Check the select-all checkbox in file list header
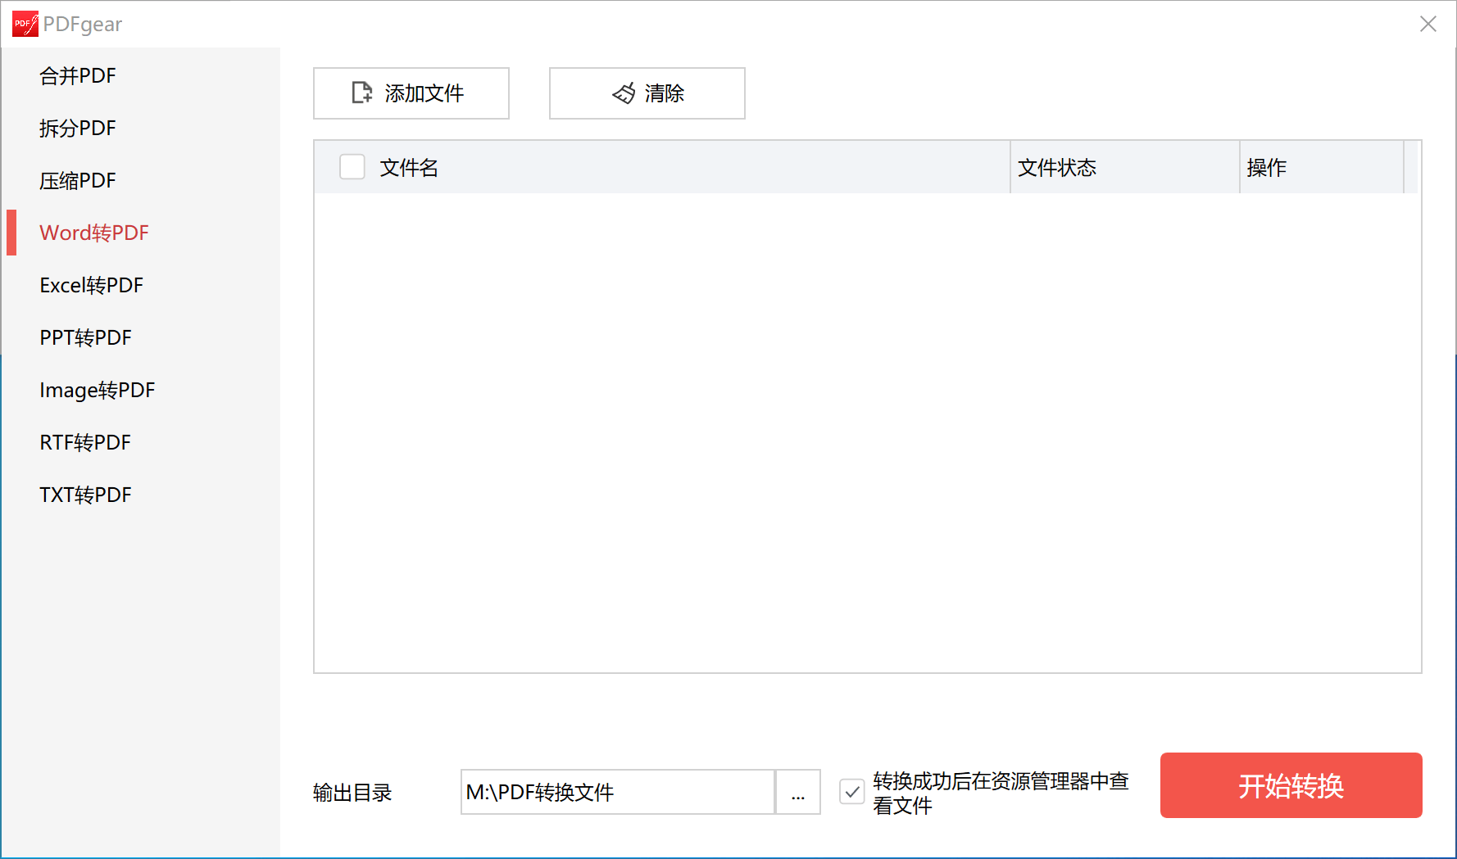This screenshot has width=1457, height=859. [x=352, y=166]
